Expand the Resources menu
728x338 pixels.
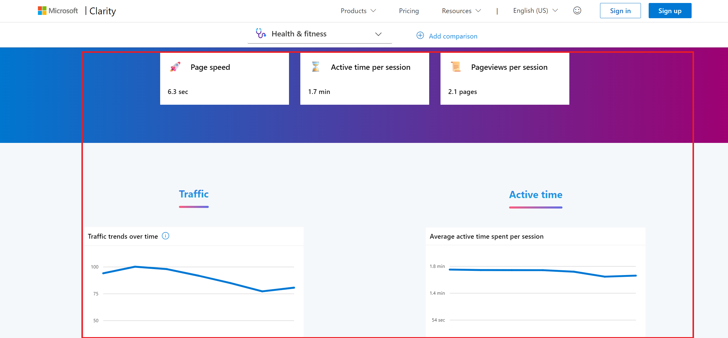(x=461, y=11)
